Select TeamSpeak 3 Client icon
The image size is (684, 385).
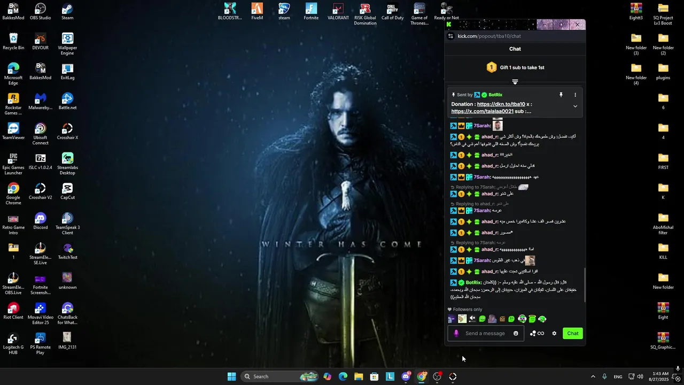(x=67, y=224)
